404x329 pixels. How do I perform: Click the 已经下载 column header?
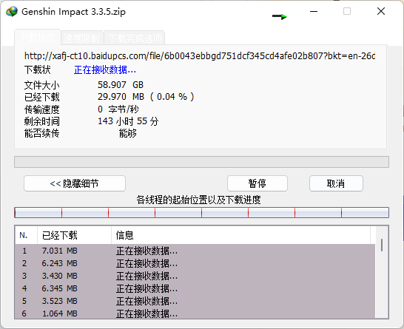(75, 235)
